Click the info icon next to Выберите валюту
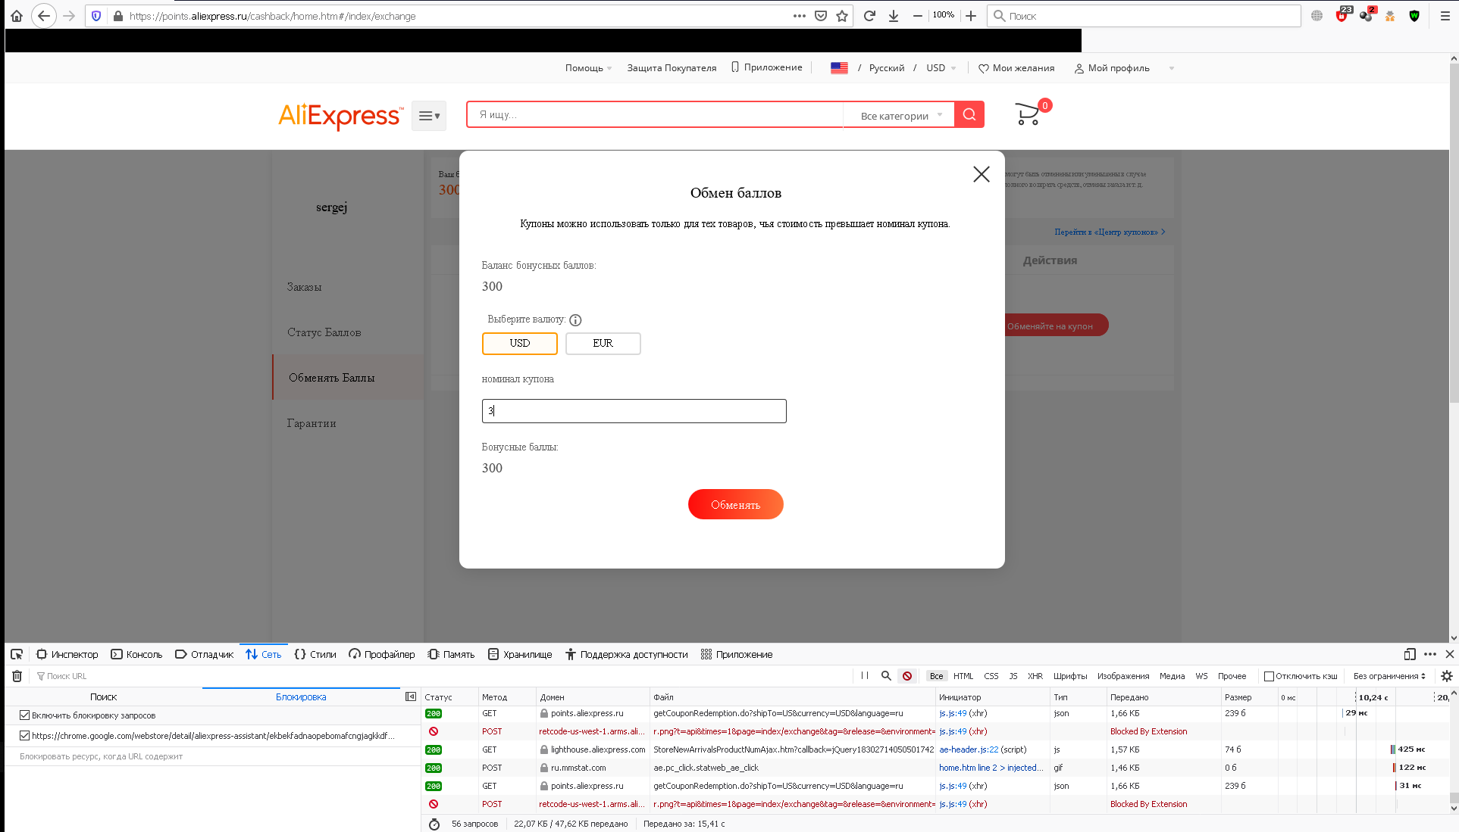This screenshot has width=1459, height=832. [575, 320]
